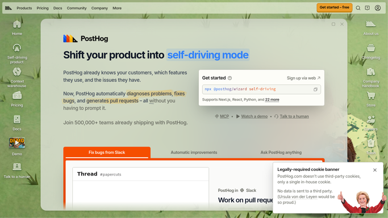Viewport: 388px width, 218px height.
Task: Click the PostHog logo in top bar
Action: [9, 8]
